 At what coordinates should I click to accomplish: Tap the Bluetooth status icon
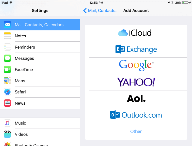pyautogui.click(x=172, y=2)
